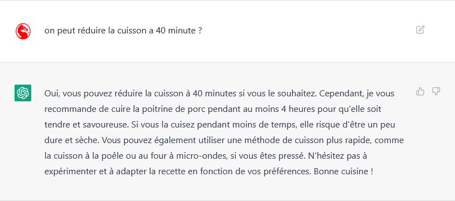455x201 pixels.
Task: Click the green ChatGPT logo avatar
Action: [x=23, y=93]
